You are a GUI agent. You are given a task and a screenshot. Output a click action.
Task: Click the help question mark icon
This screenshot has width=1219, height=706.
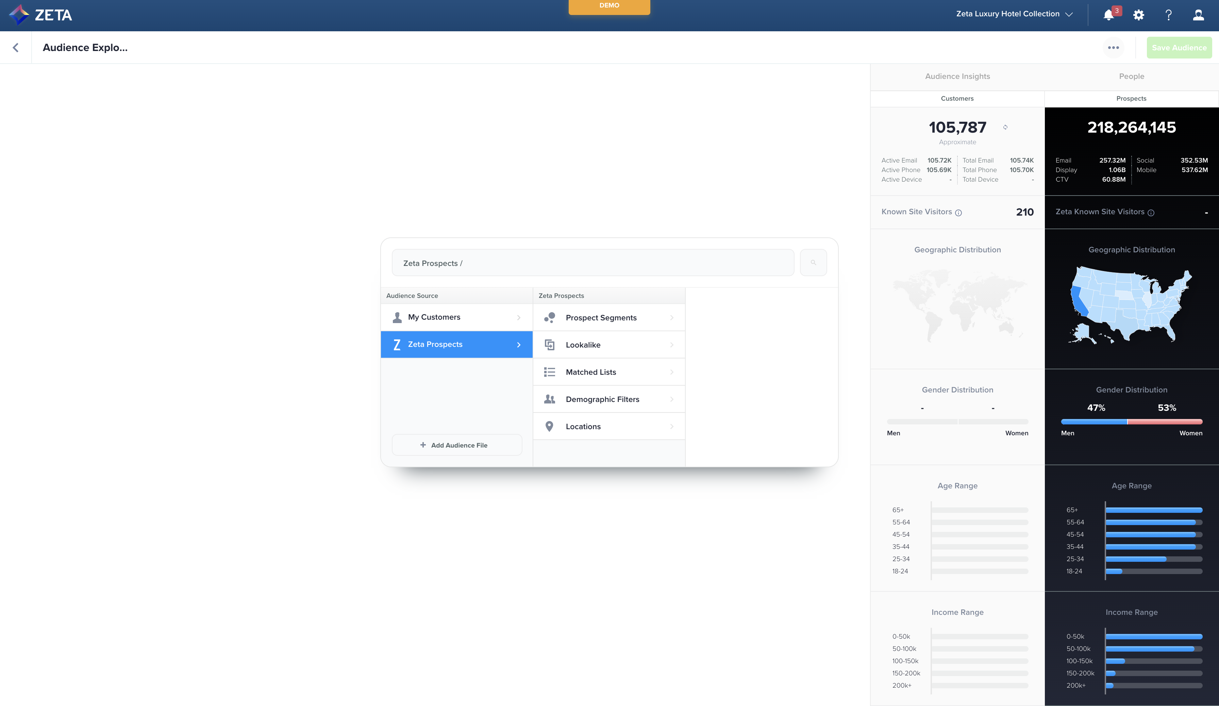coord(1168,15)
